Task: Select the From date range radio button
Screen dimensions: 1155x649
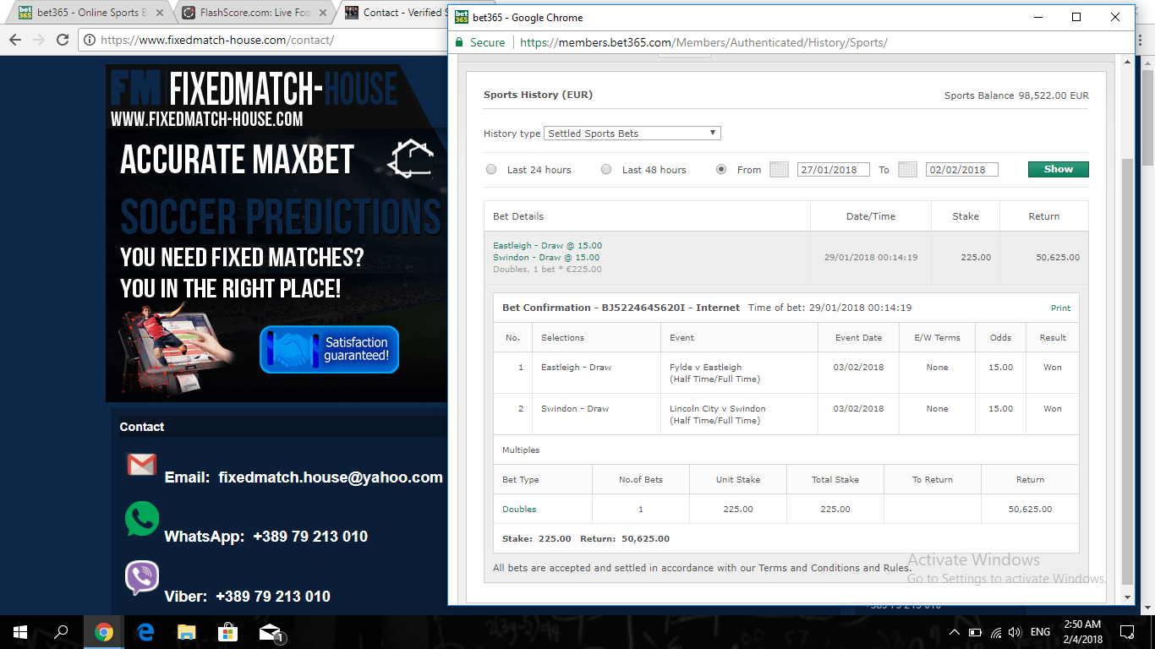Action: pyautogui.click(x=721, y=169)
